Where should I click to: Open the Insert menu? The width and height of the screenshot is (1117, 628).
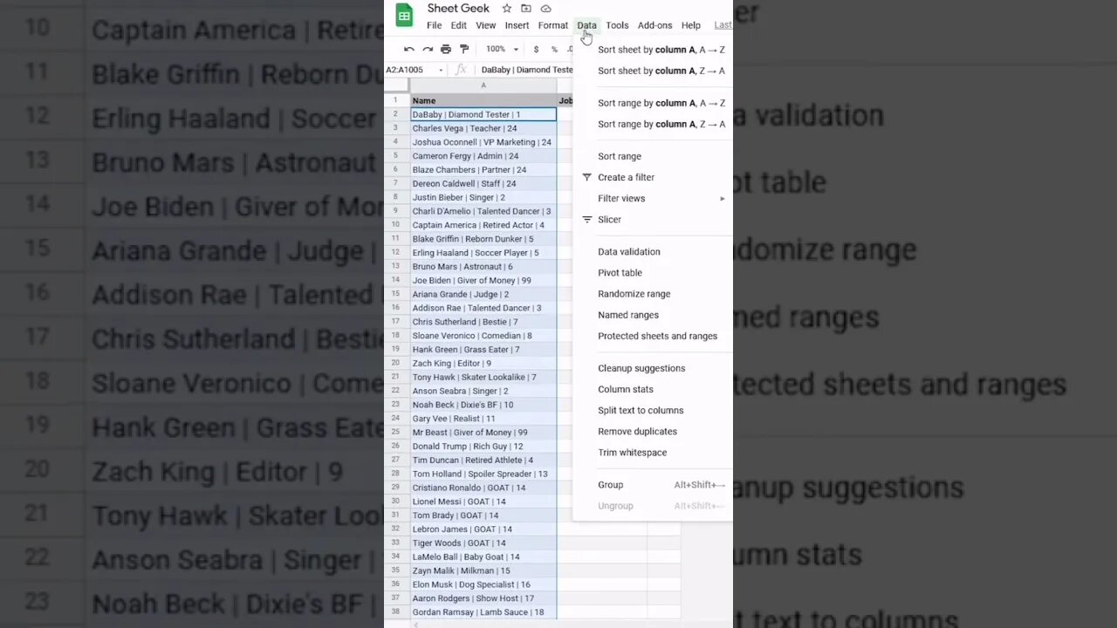pyautogui.click(x=517, y=25)
